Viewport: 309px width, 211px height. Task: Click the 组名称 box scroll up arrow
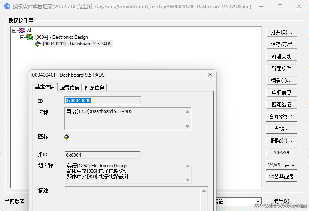point(188,166)
